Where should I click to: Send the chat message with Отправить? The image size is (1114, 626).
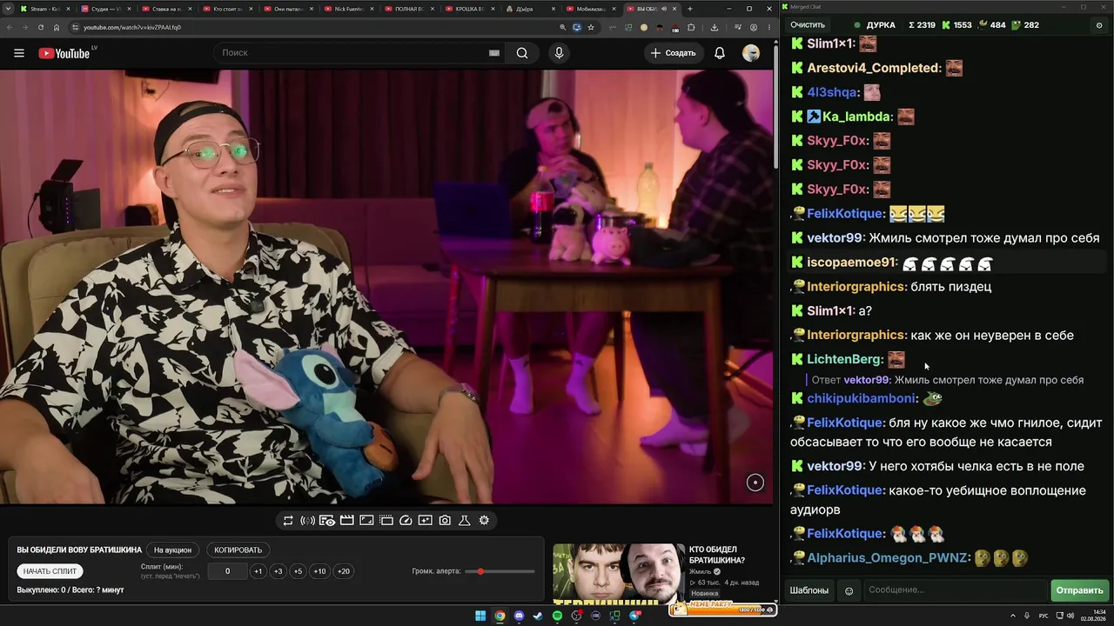click(x=1079, y=590)
